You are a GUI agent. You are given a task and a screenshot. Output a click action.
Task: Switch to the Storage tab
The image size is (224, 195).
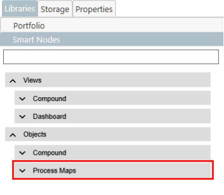coord(55,9)
